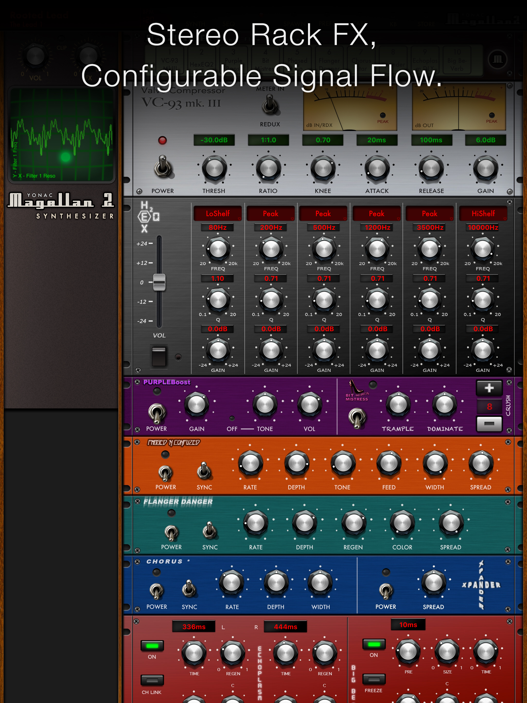This screenshot has width=527, height=703.
Task: Click the Xpander Spread knob
Action: click(x=434, y=583)
